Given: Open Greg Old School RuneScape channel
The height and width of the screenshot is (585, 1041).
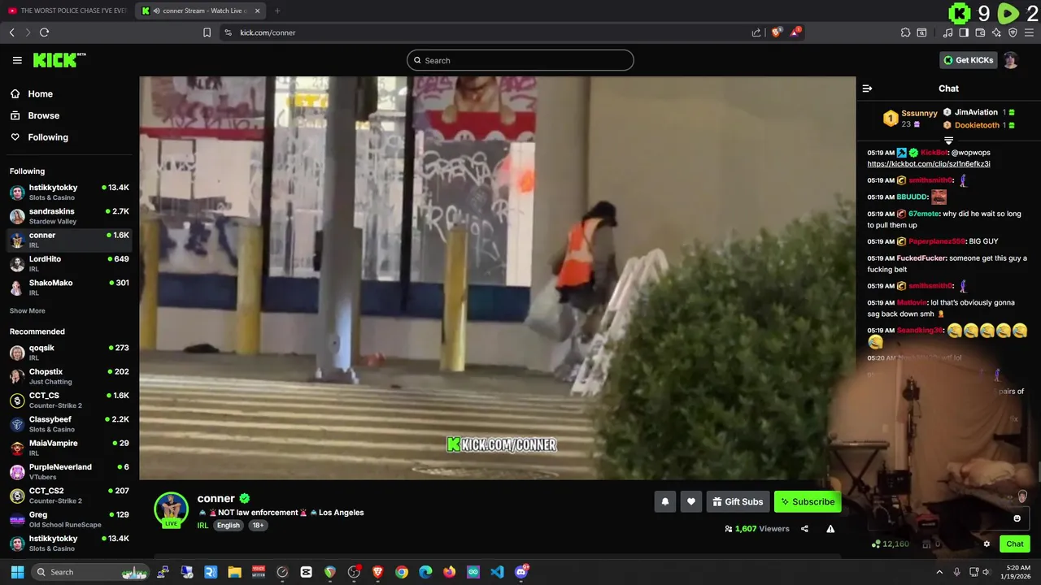Looking at the screenshot, I should [69, 519].
